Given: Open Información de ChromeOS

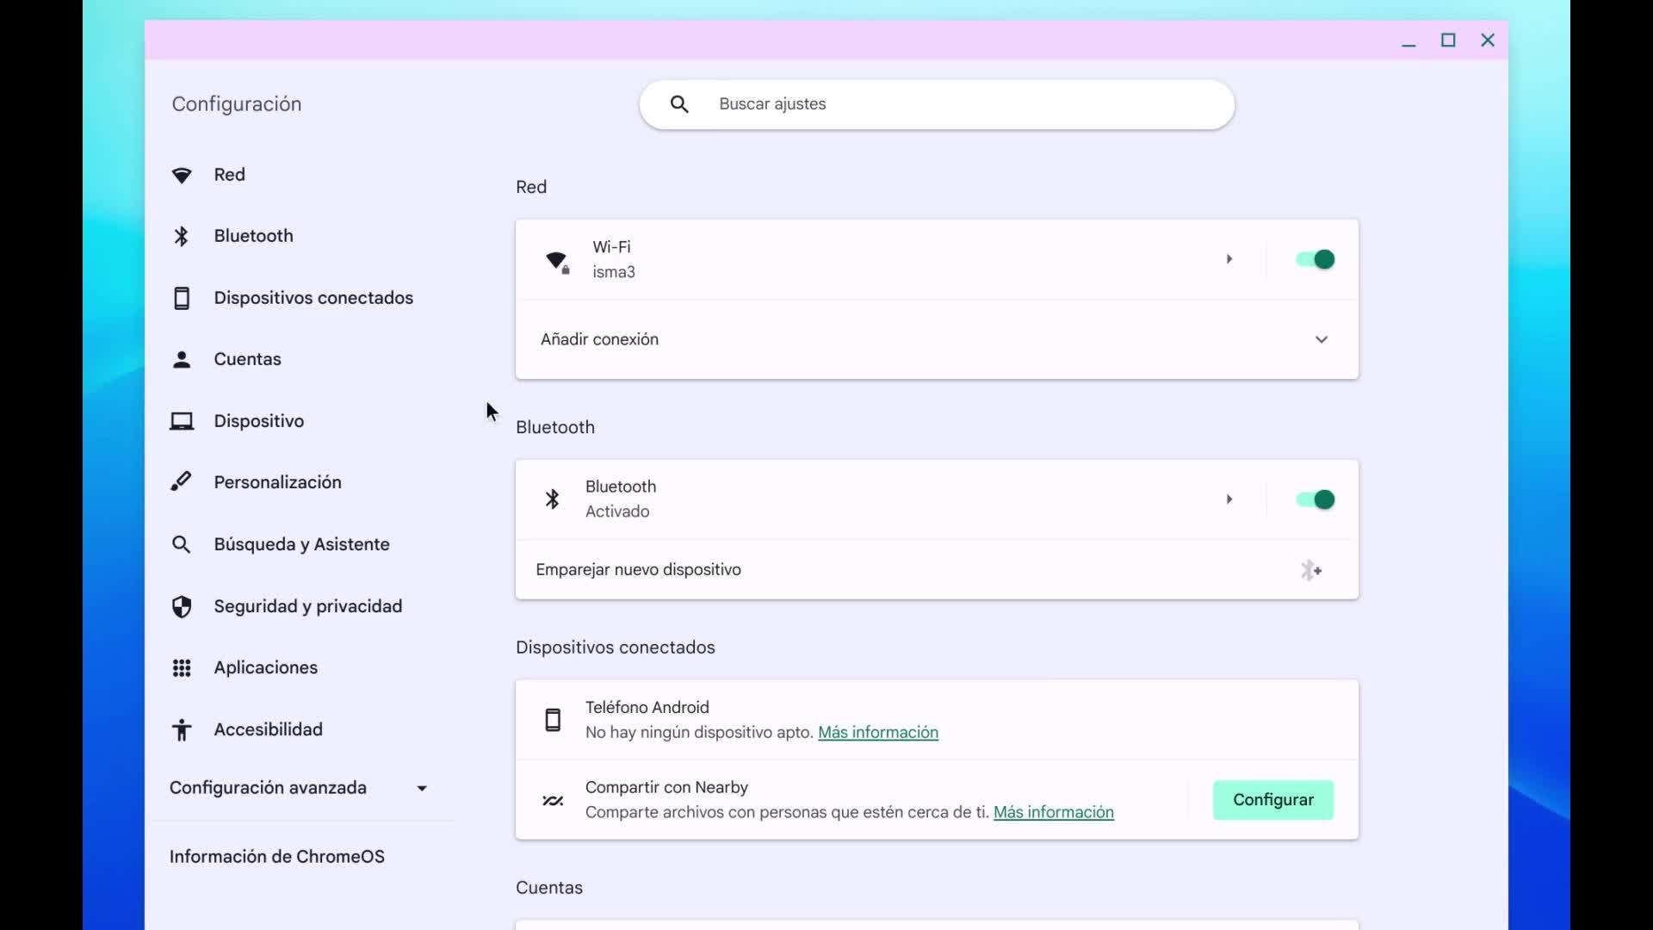Looking at the screenshot, I should pos(276,857).
